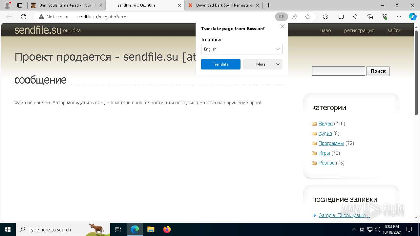Open the Разное category link
This screenshot has height=236, width=420.
pyautogui.click(x=326, y=163)
